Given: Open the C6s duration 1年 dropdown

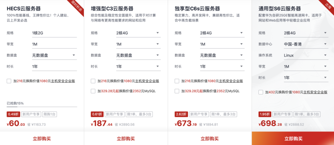Looking at the screenshot, I should coord(222,66).
